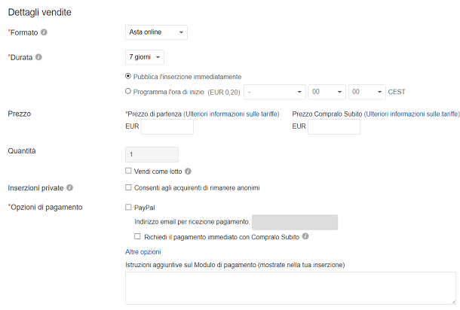
Task: Click the info icon beside Durata
Action: tap(38, 57)
